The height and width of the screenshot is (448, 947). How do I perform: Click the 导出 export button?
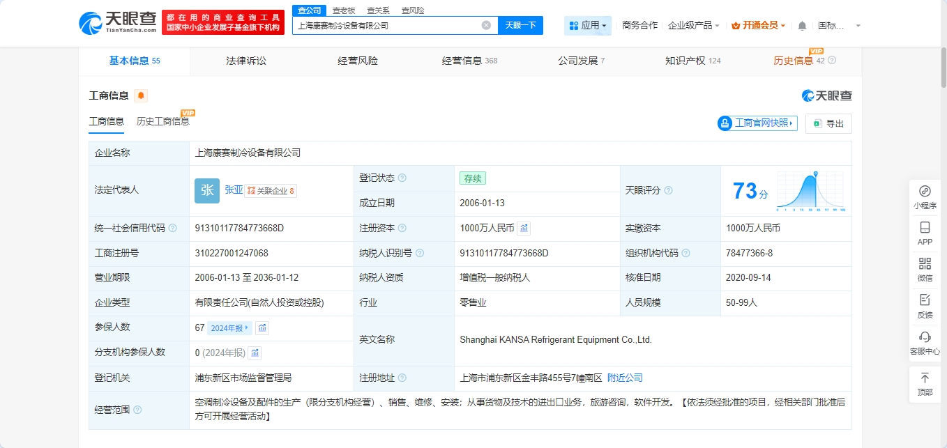pyautogui.click(x=828, y=123)
